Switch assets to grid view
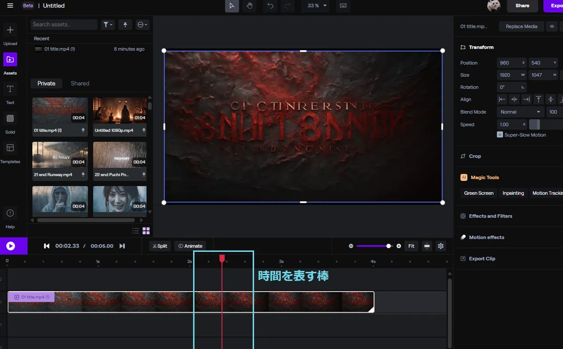Screen dimensions: 563x349 146,230
